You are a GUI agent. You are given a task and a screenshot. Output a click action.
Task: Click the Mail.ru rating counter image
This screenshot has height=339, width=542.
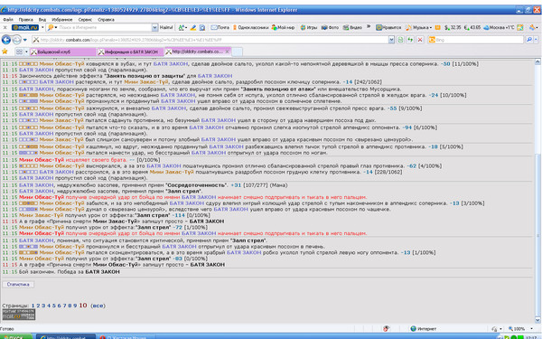pos(19,315)
